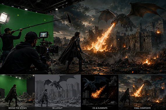Open the Final Composite thumbnail
Screen dimensions: 166x110
[x=142, y=92]
